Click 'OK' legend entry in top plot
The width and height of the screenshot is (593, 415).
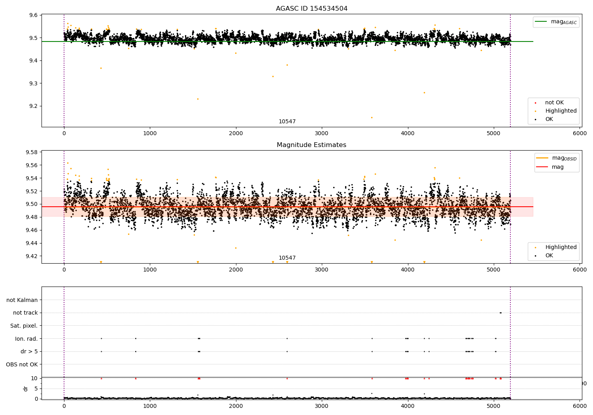(x=549, y=119)
